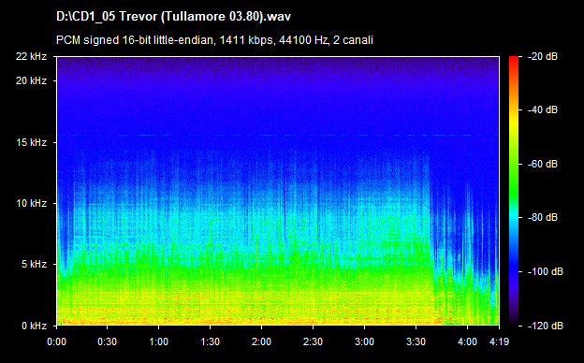Image resolution: width=584 pixels, height=363 pixels.
Task: Select the 0:30 time marker
Action: pyautogui.click(x=108, y=341)
